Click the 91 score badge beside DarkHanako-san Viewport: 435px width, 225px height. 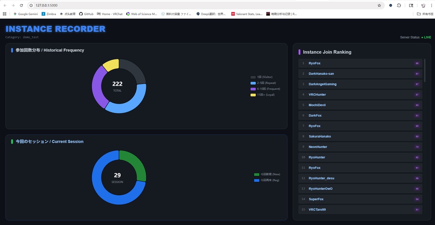tap(417, 74)
